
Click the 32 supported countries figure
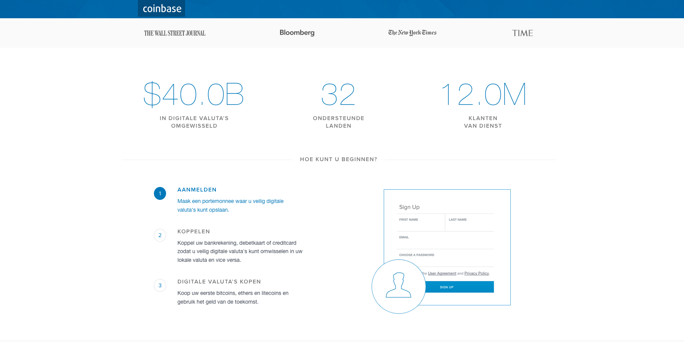pos(338,94)
